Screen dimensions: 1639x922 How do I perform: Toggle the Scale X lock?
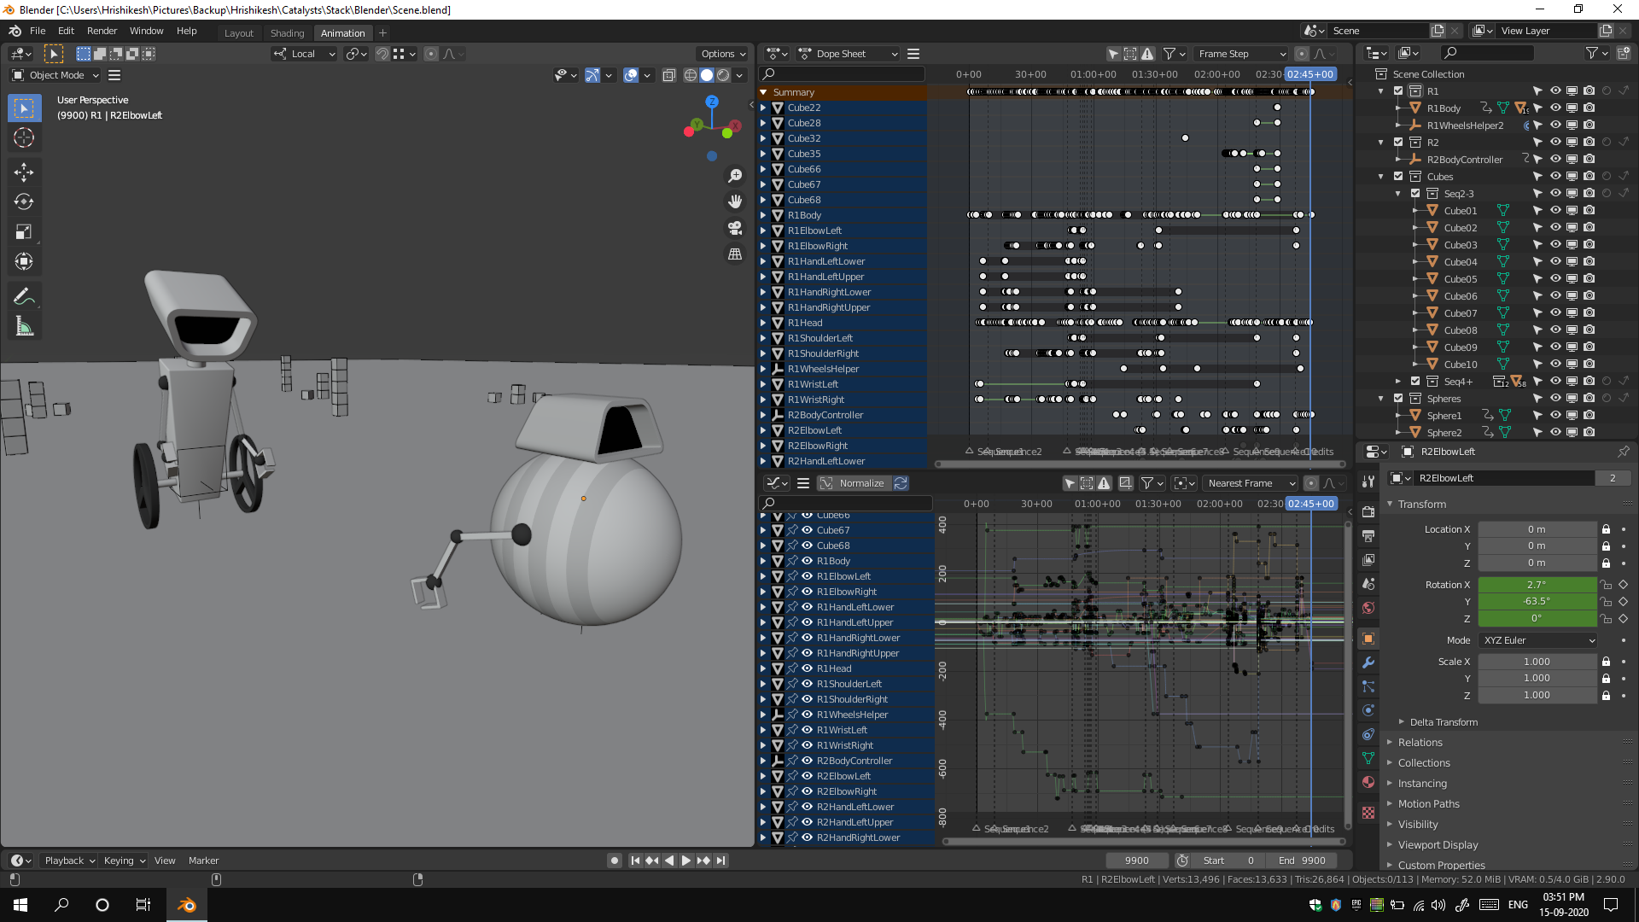pos(1606,662)
